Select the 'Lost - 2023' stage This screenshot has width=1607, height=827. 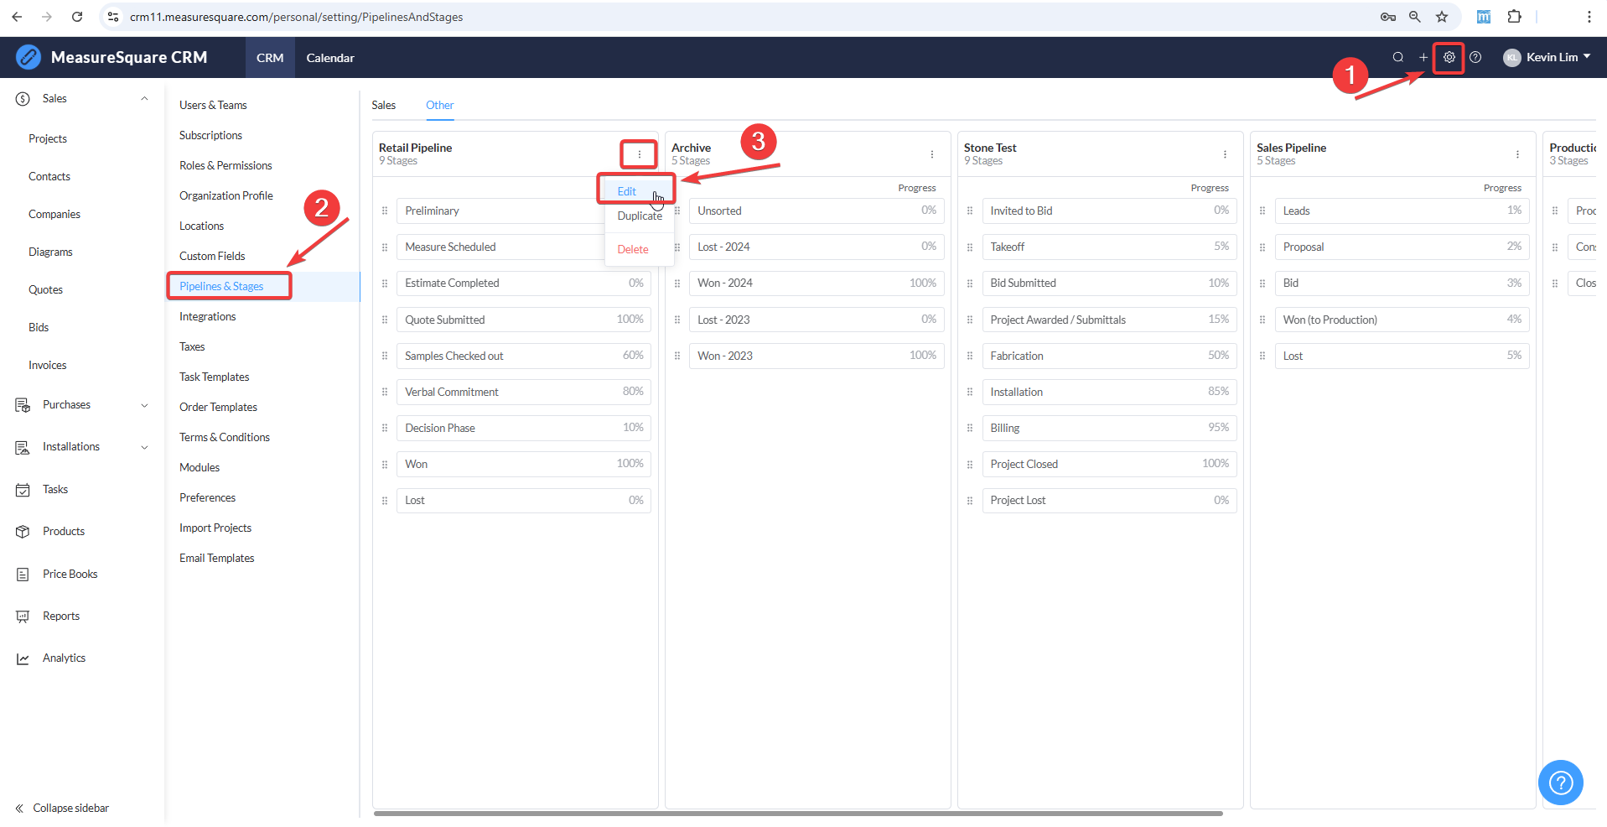(x=816, y=320)
